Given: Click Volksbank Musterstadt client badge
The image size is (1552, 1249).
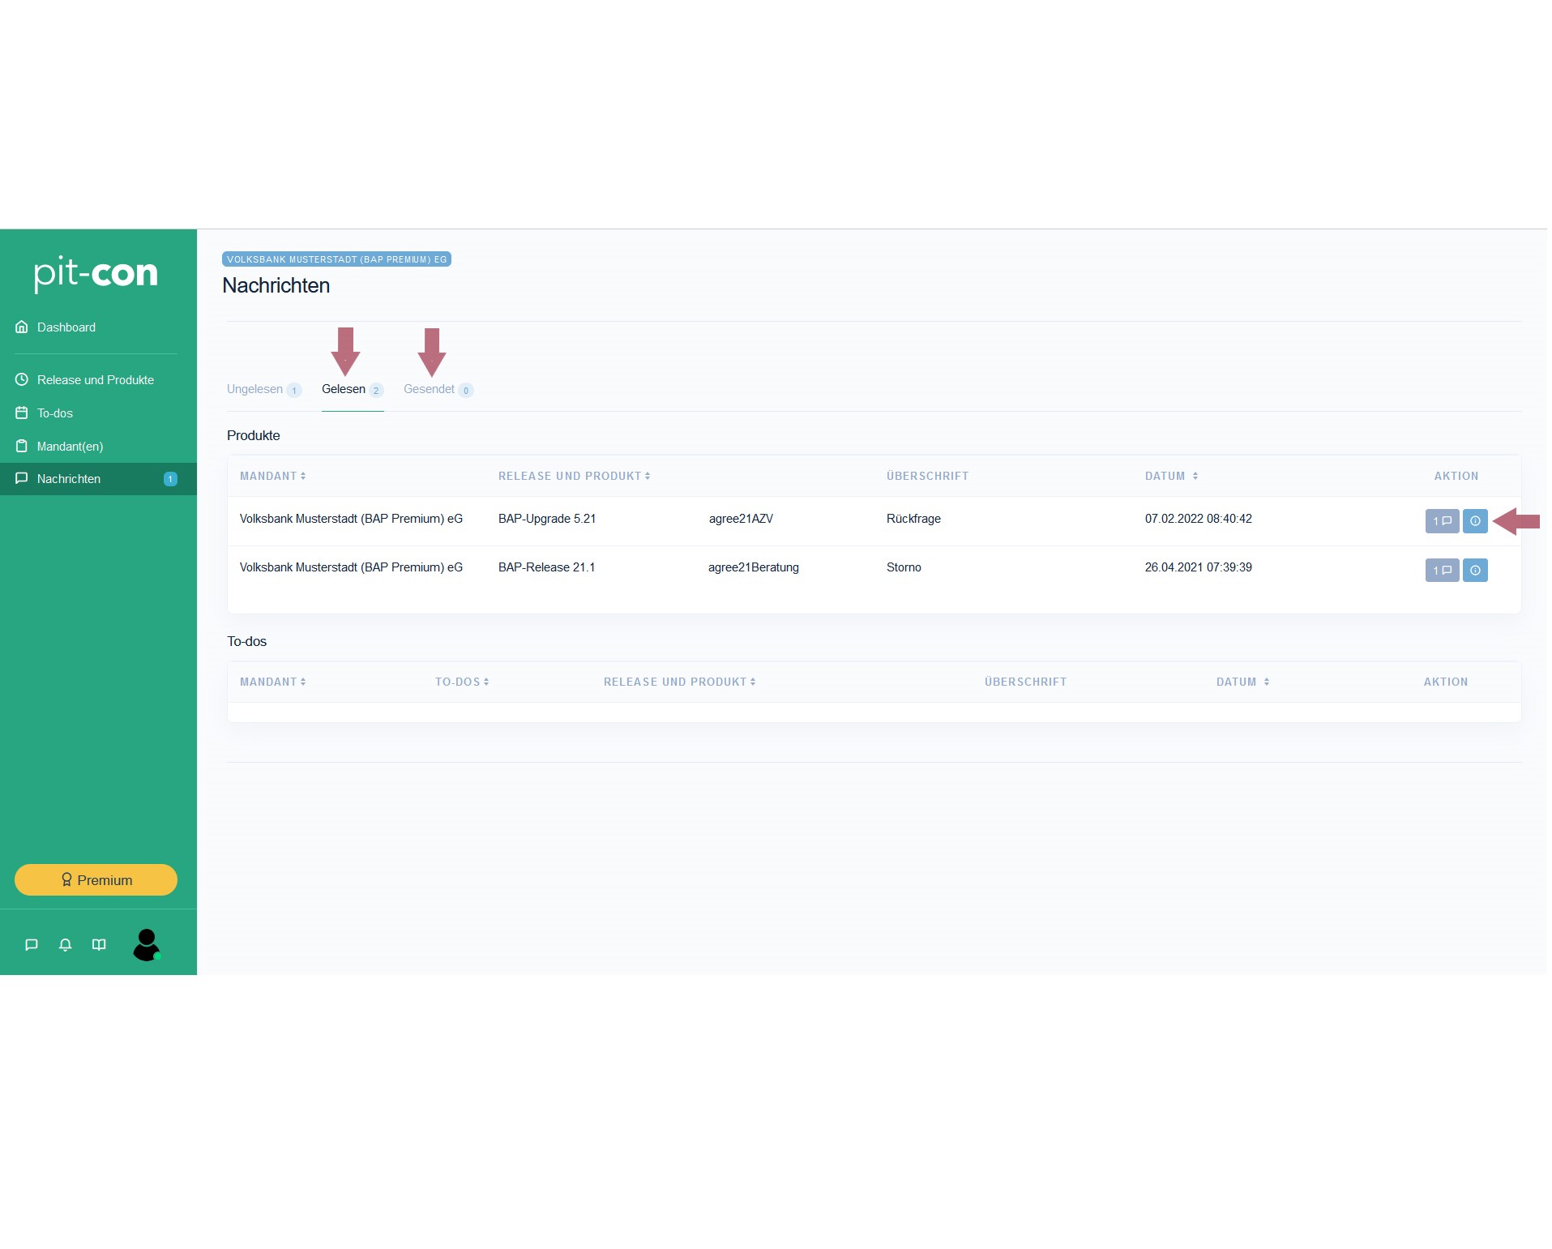Looking at the screenshot, I should click(336, 259).
